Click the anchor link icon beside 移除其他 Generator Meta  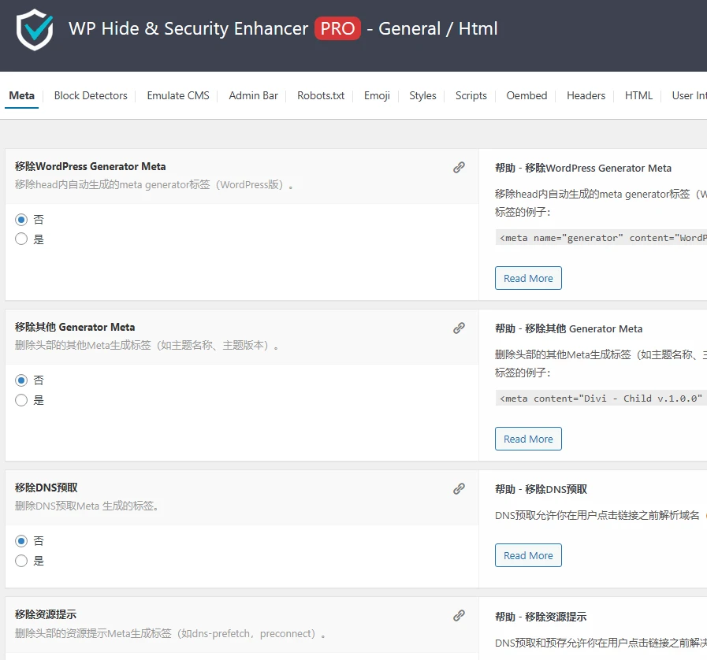click(x=459, y=328)
